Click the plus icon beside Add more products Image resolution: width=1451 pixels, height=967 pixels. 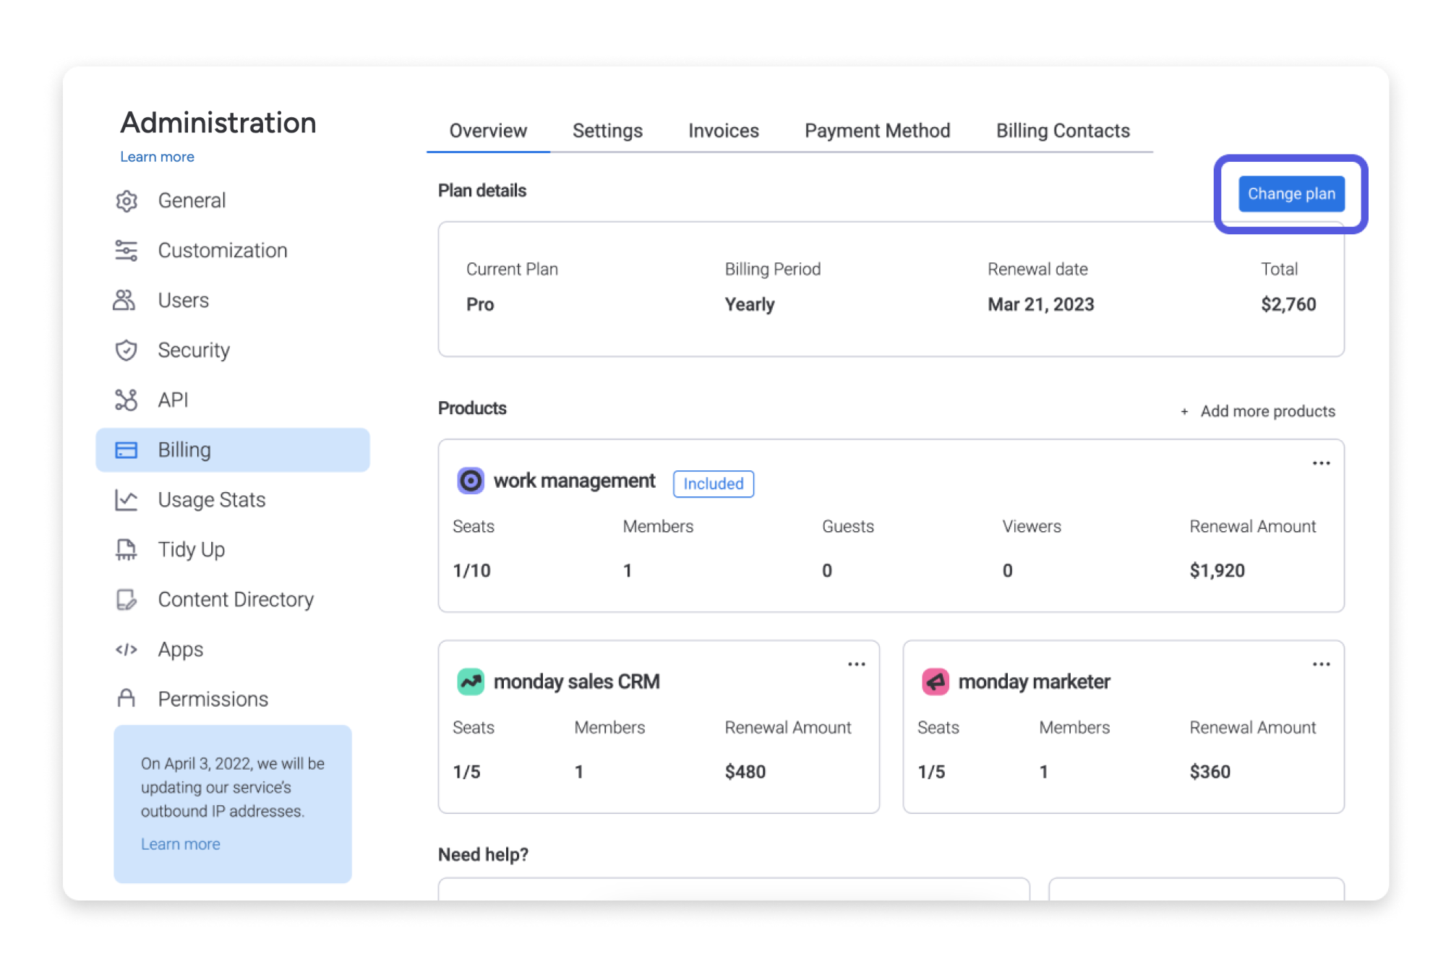(1184, 412)
